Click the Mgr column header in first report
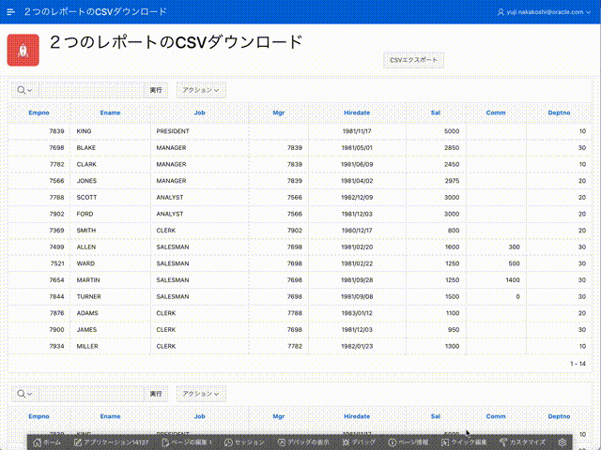 coord(279,112)
